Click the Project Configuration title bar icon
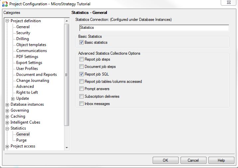The height and width of the screenshot is (168, 238). tap(5, 4)
